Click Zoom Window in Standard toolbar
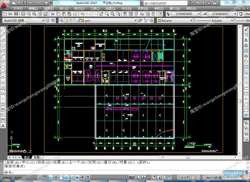Viewport: 250px width, 182px height. pyautogui.click(x=113, y=14)
